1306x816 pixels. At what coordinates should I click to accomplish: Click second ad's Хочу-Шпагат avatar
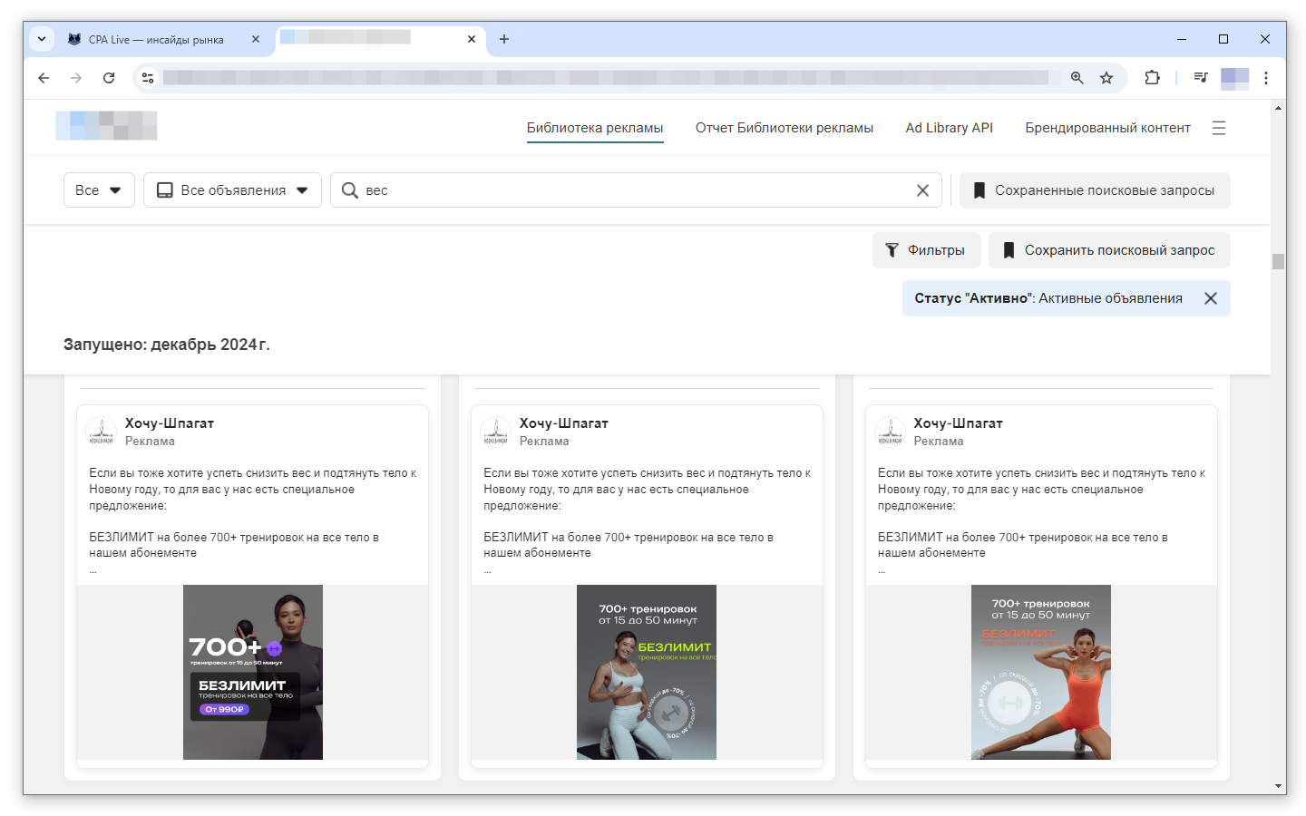pos(495,432)
